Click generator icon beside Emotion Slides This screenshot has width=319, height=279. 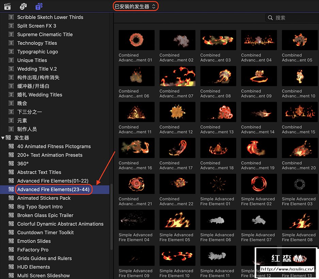11,241
